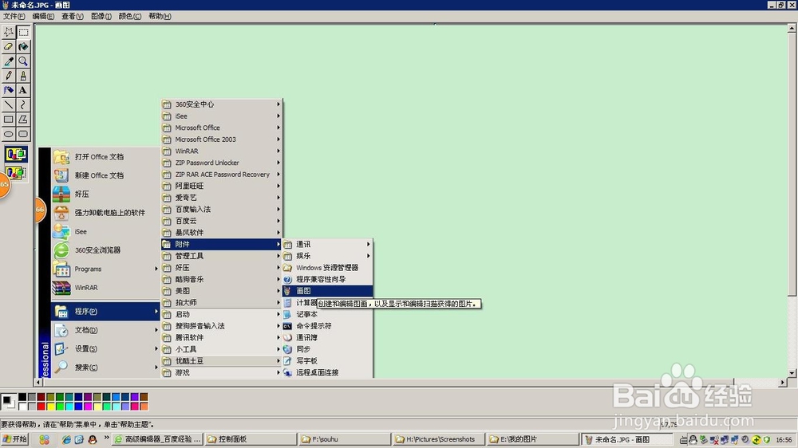798x448 pixels.
Task: Pick the orange color swatch
Action: coord(144,406)
